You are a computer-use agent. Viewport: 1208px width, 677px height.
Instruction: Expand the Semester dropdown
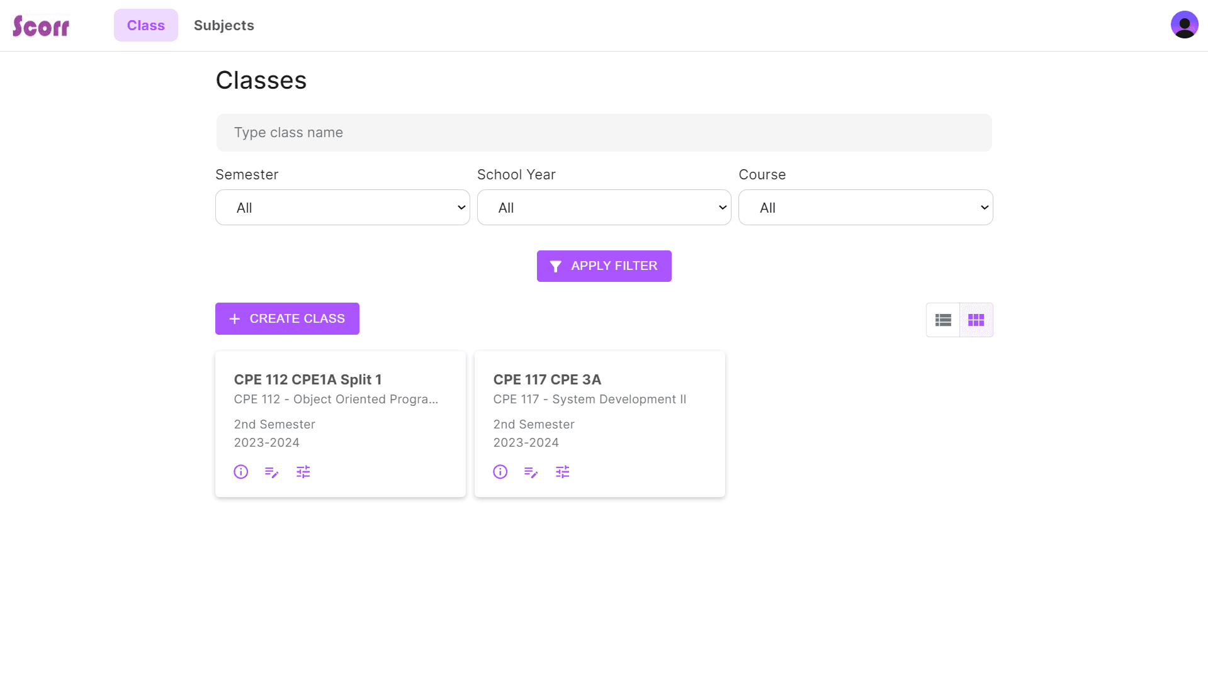point(342,208)
